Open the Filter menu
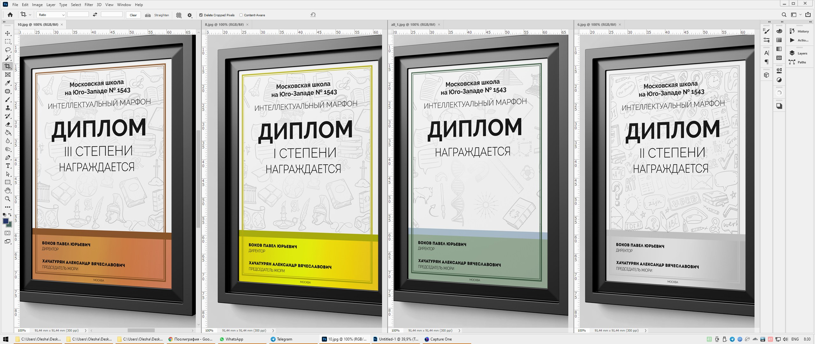This screenshot has height=344, width=815. [89, 4]
